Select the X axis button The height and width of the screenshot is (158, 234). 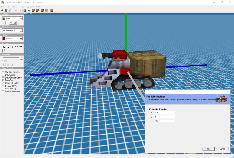(7, 23)
